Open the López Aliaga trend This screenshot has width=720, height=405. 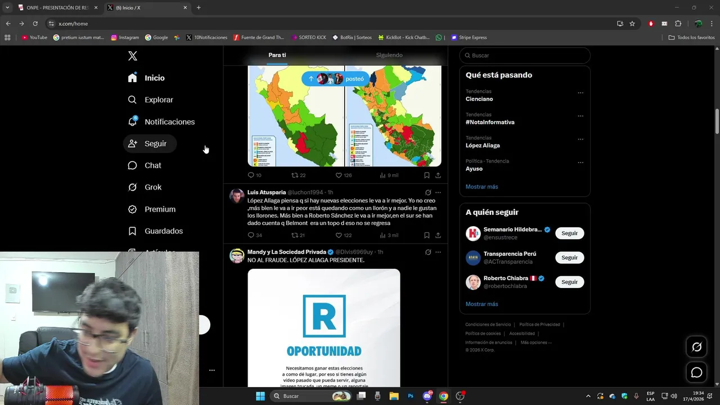[483, 145]
